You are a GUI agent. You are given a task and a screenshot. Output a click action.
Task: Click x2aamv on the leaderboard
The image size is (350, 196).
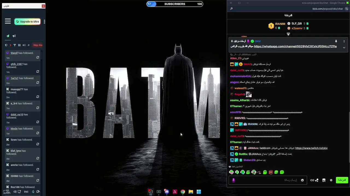(297, 28)
